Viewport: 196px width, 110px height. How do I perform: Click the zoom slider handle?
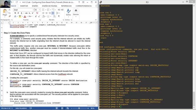(79, 108)
